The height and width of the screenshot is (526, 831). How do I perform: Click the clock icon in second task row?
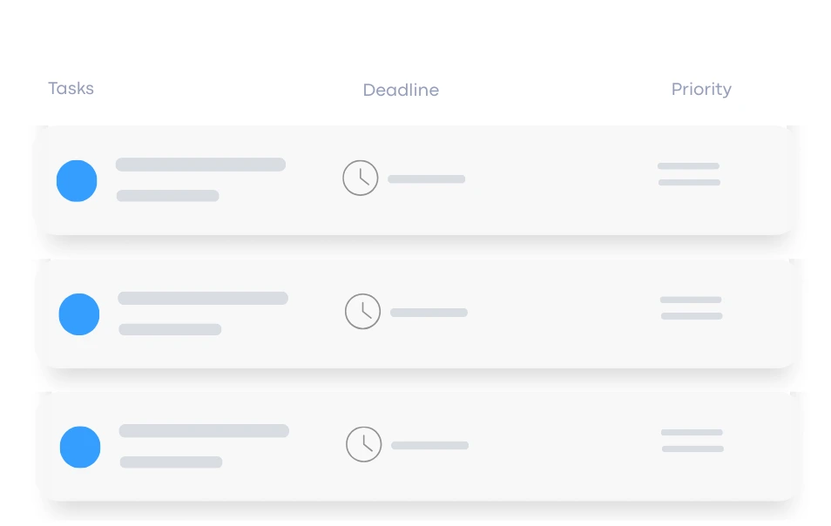click(362, 311)
